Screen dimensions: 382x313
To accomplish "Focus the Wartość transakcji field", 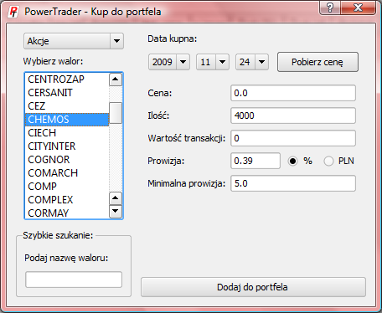I will coord(293,138).
